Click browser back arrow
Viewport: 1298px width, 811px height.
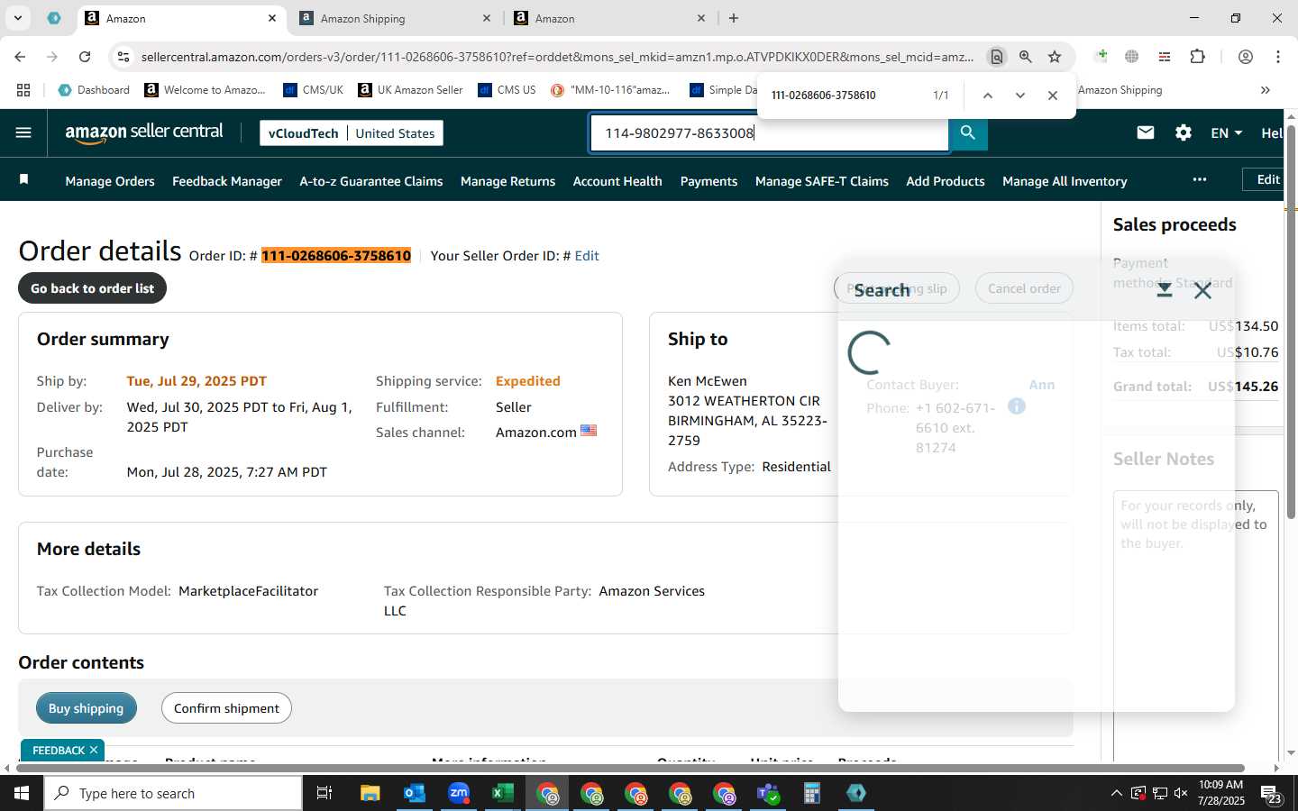click(21, 57)
